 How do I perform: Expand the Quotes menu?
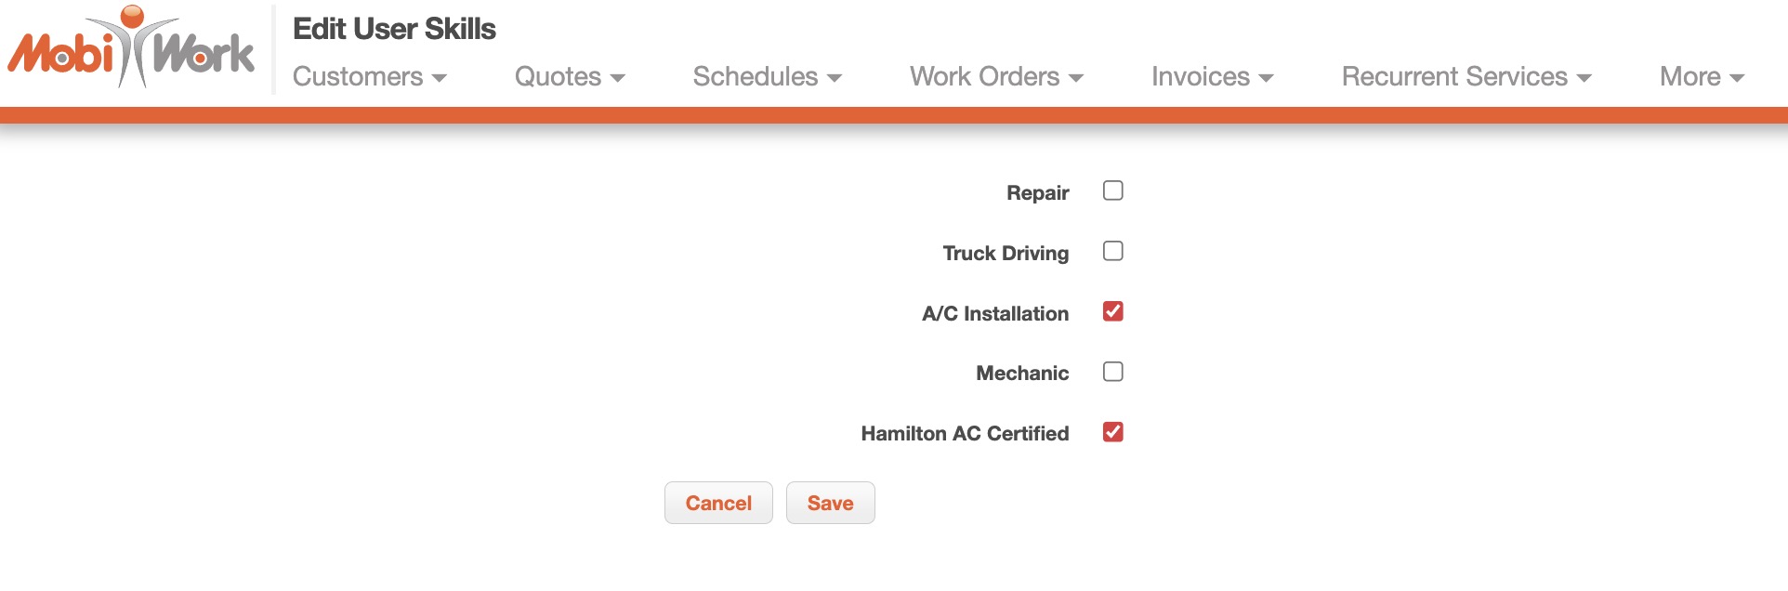tap(569, 77)
